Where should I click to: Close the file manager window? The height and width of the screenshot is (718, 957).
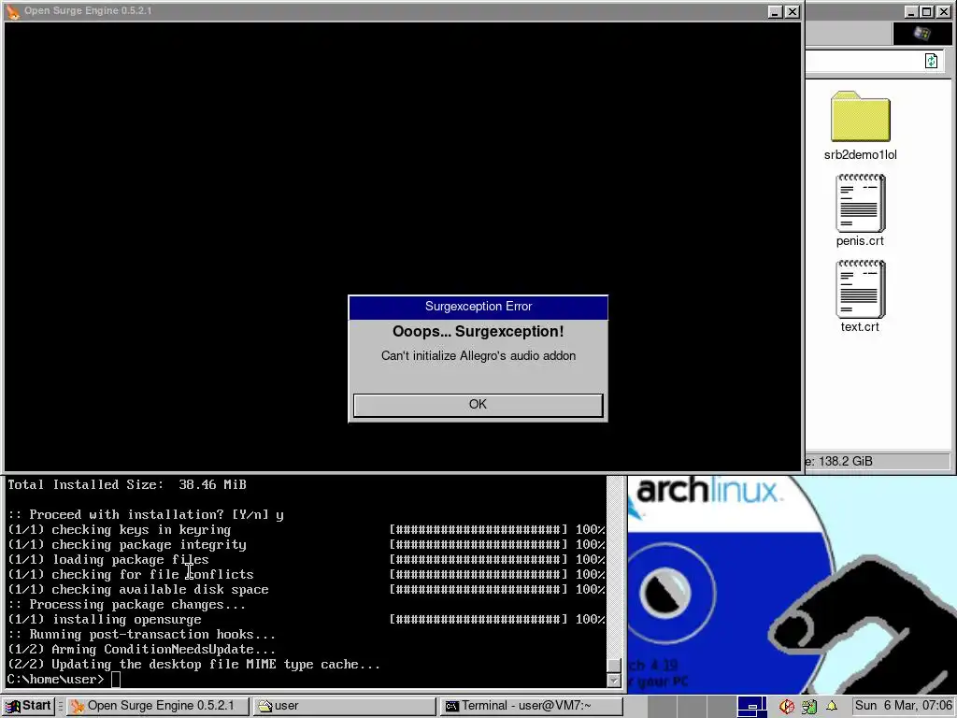(943, 11)
